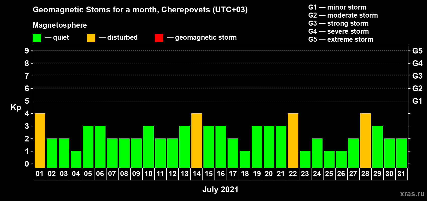Select the orange bar for day 22
Viewport: 427px width, 201px height.
[x=293, y=141]
